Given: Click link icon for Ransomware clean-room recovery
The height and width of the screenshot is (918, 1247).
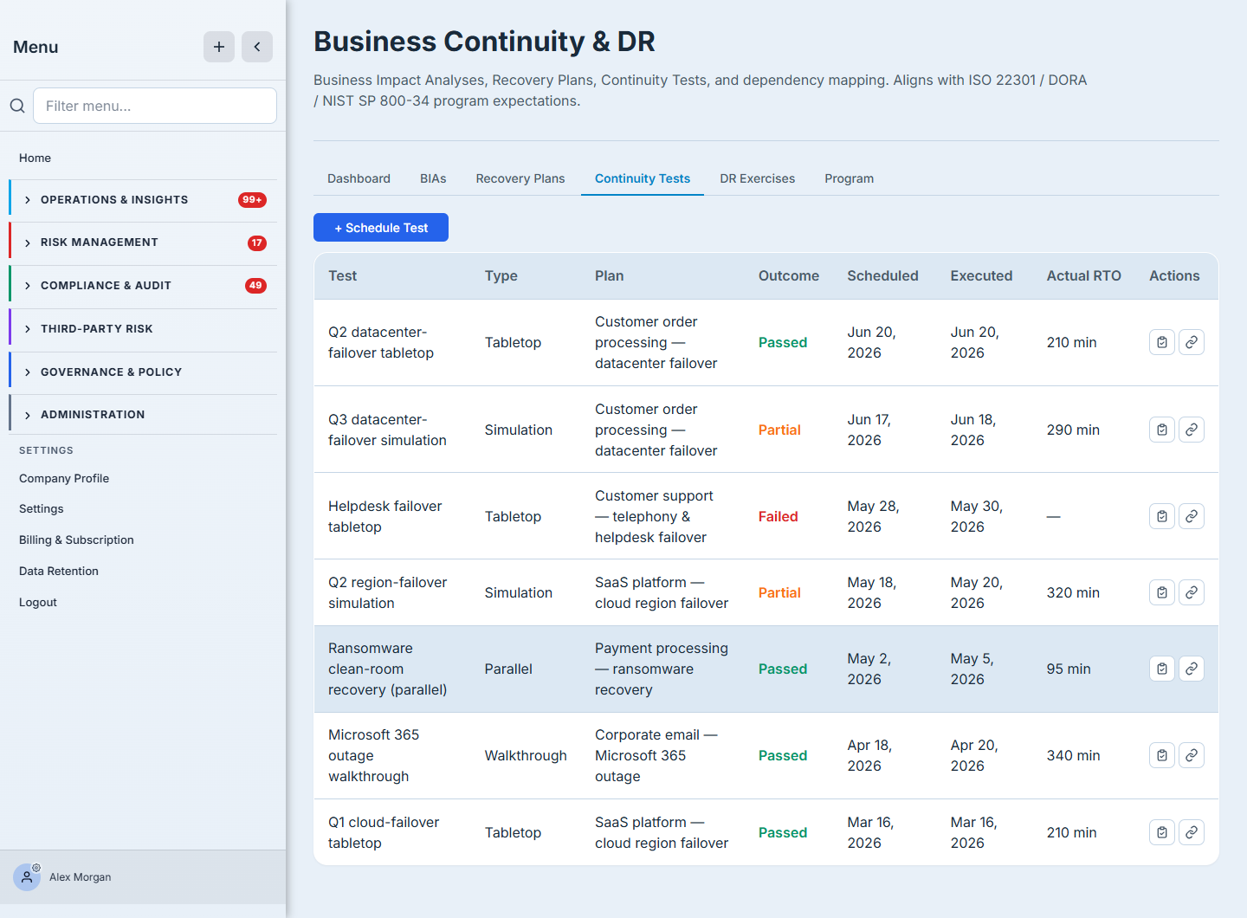Looking at the screenshot, I should click(1192, 669).
